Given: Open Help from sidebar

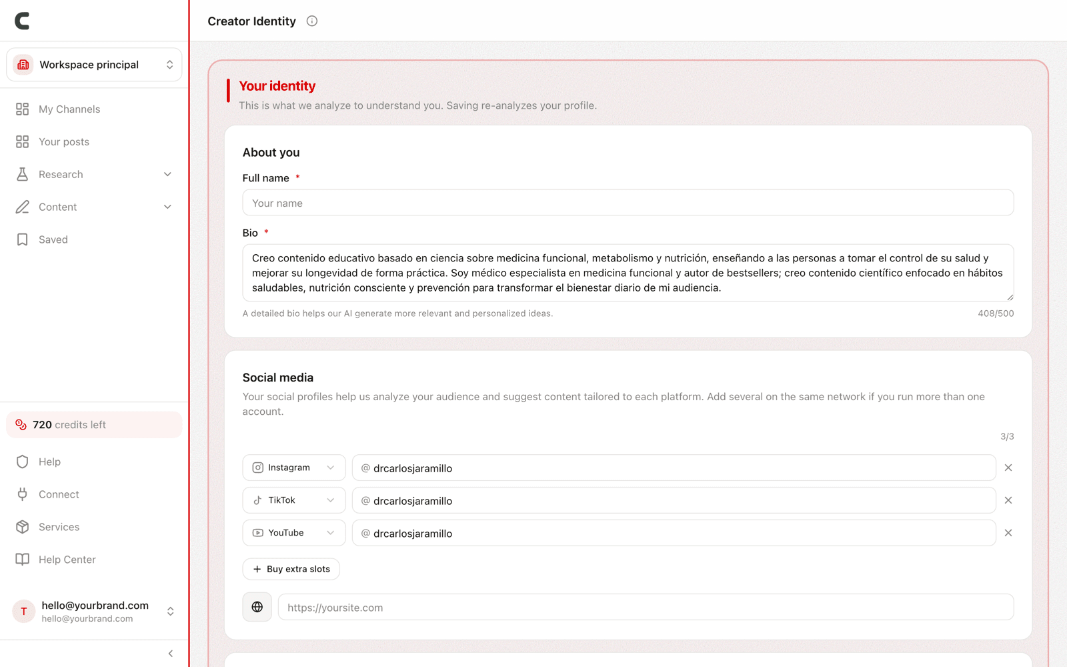Looking at the screenshot, I should [x=94, y=462].
